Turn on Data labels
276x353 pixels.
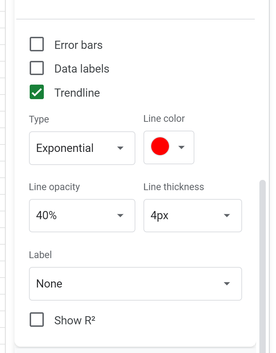(x=37, y=68)
